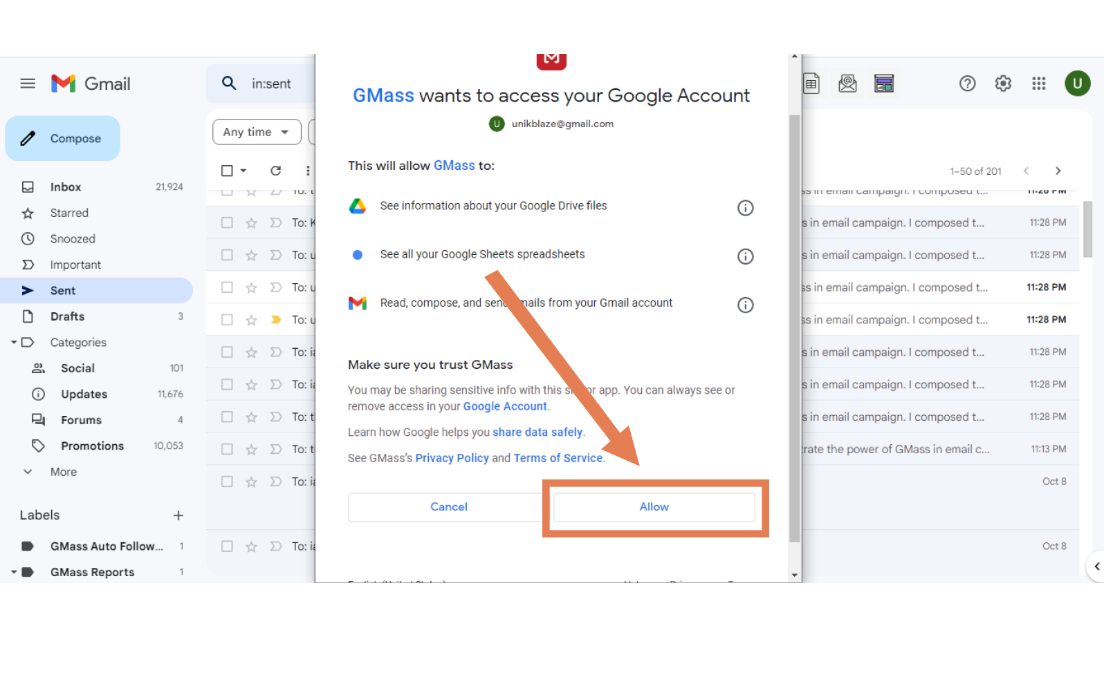
Task: Click the Compose button
Action: [x=63, y=138]
